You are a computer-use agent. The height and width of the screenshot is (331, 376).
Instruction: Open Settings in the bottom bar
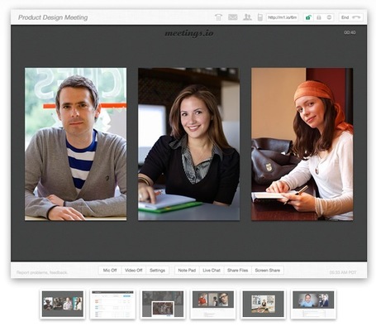tap(157, 271)
